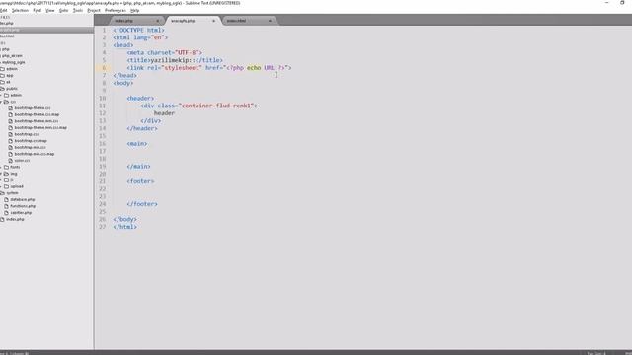The width and height of the screenshot is (632, 355).
Task: Open the Tools menu
Action: point(78,10)
